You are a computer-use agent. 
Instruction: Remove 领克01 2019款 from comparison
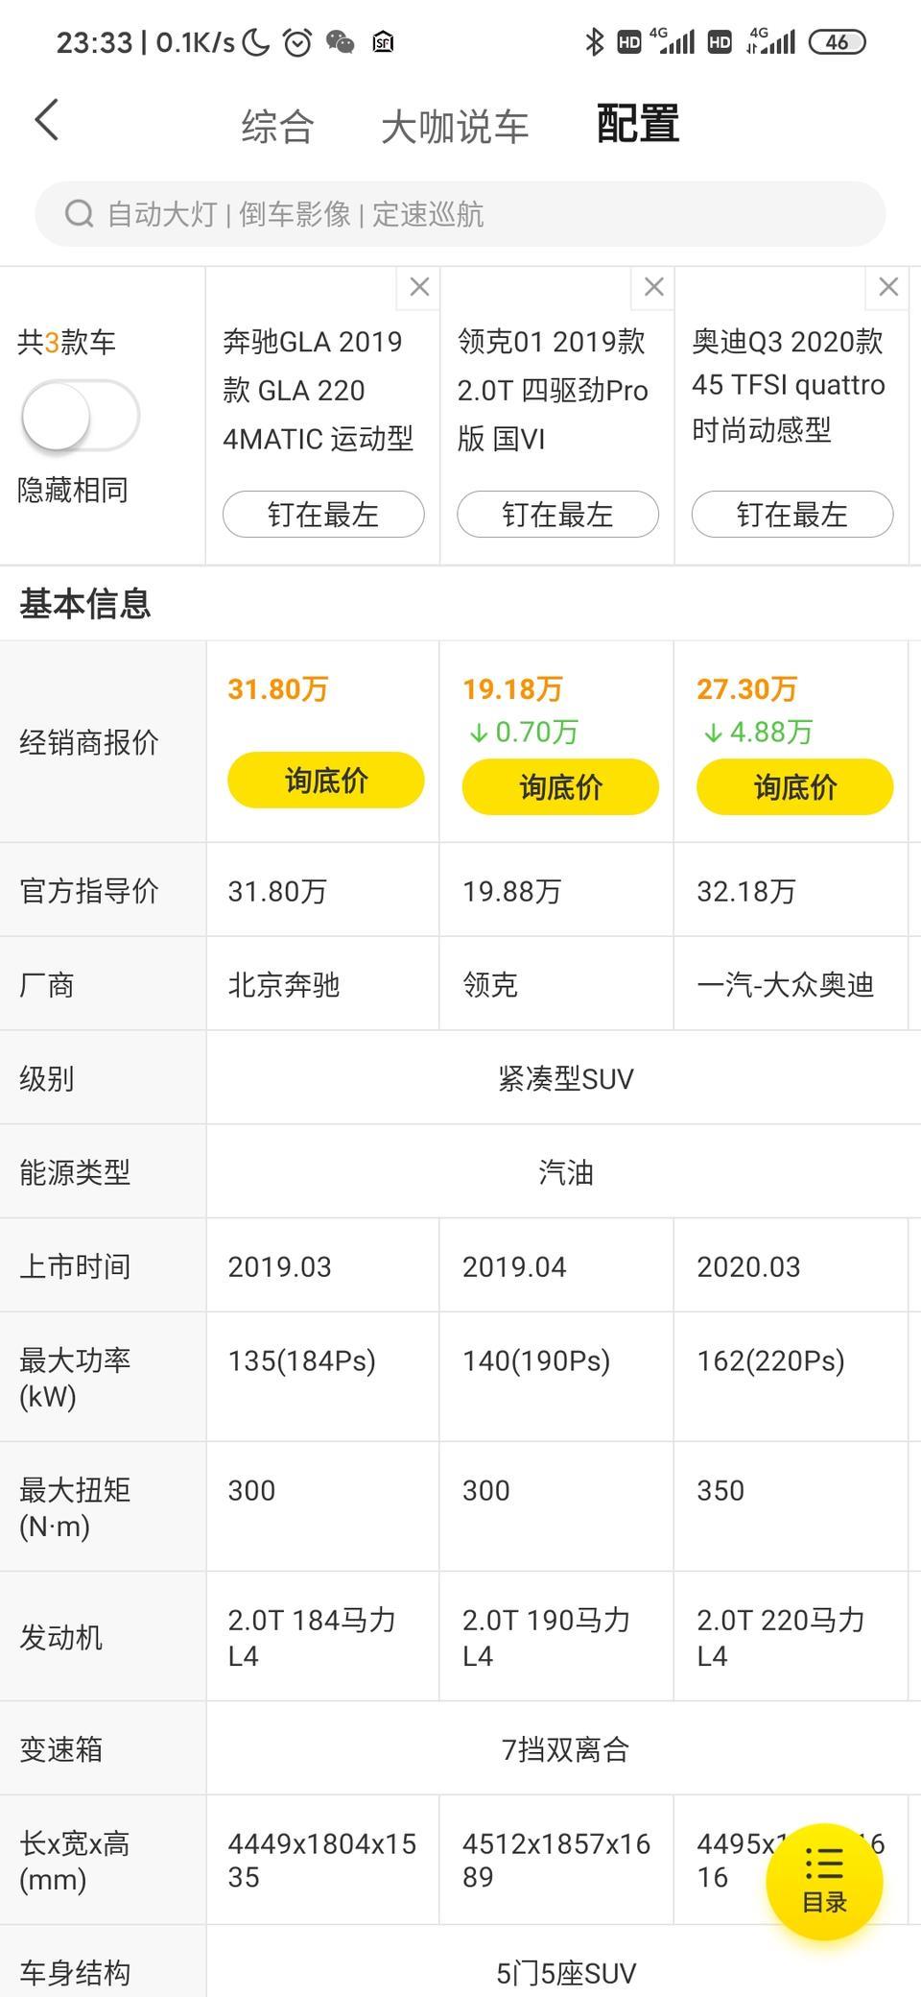[654, 287]
